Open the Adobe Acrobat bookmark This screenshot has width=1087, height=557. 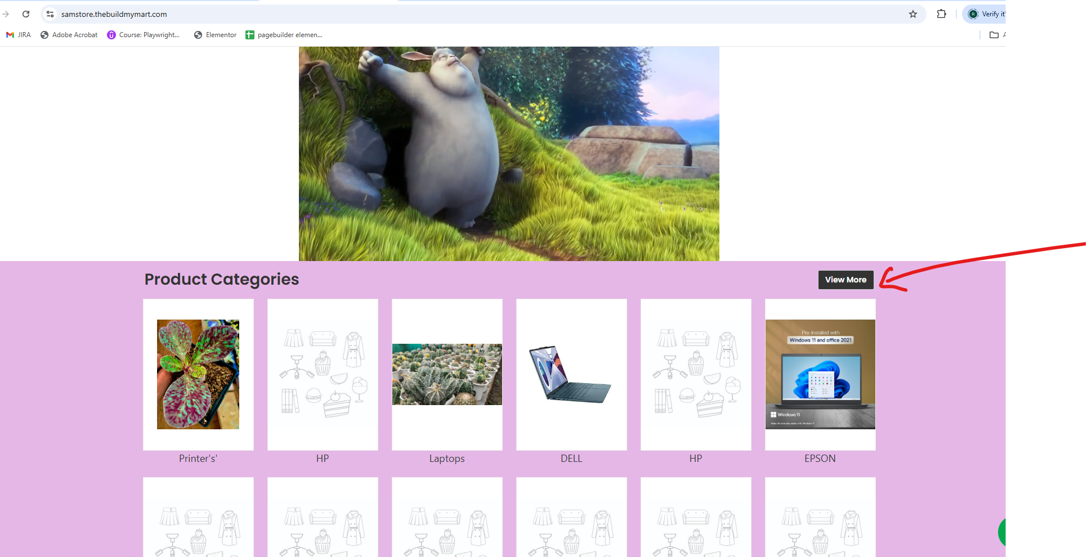[69, 35]
